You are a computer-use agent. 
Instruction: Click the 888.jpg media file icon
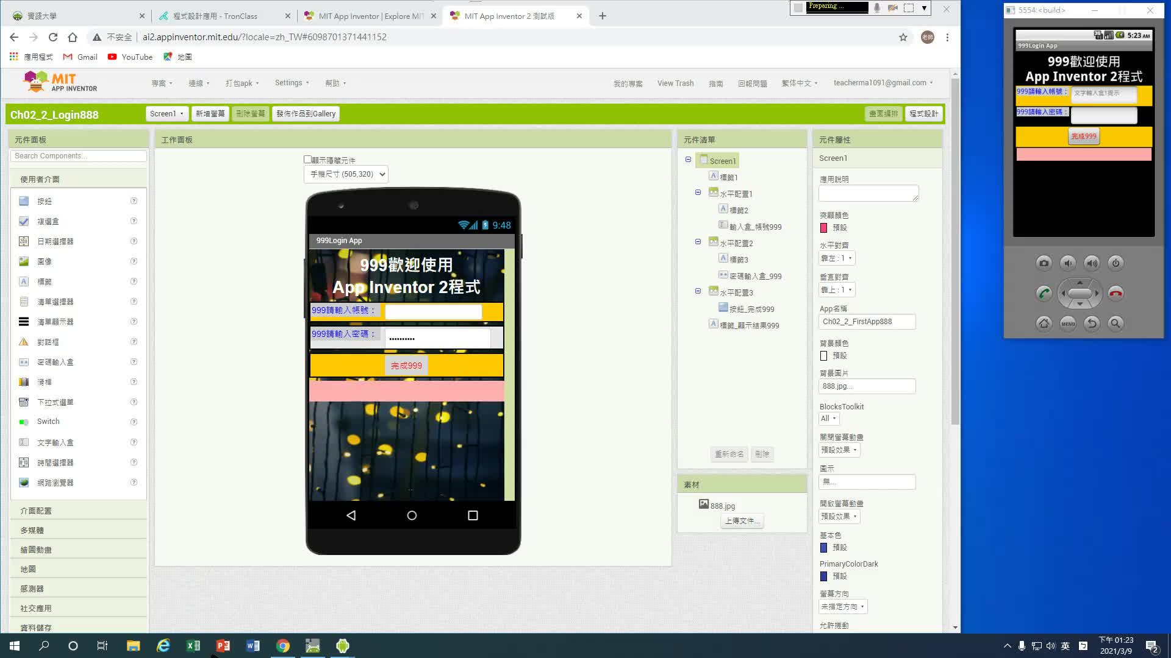click(x=704, y=504)
